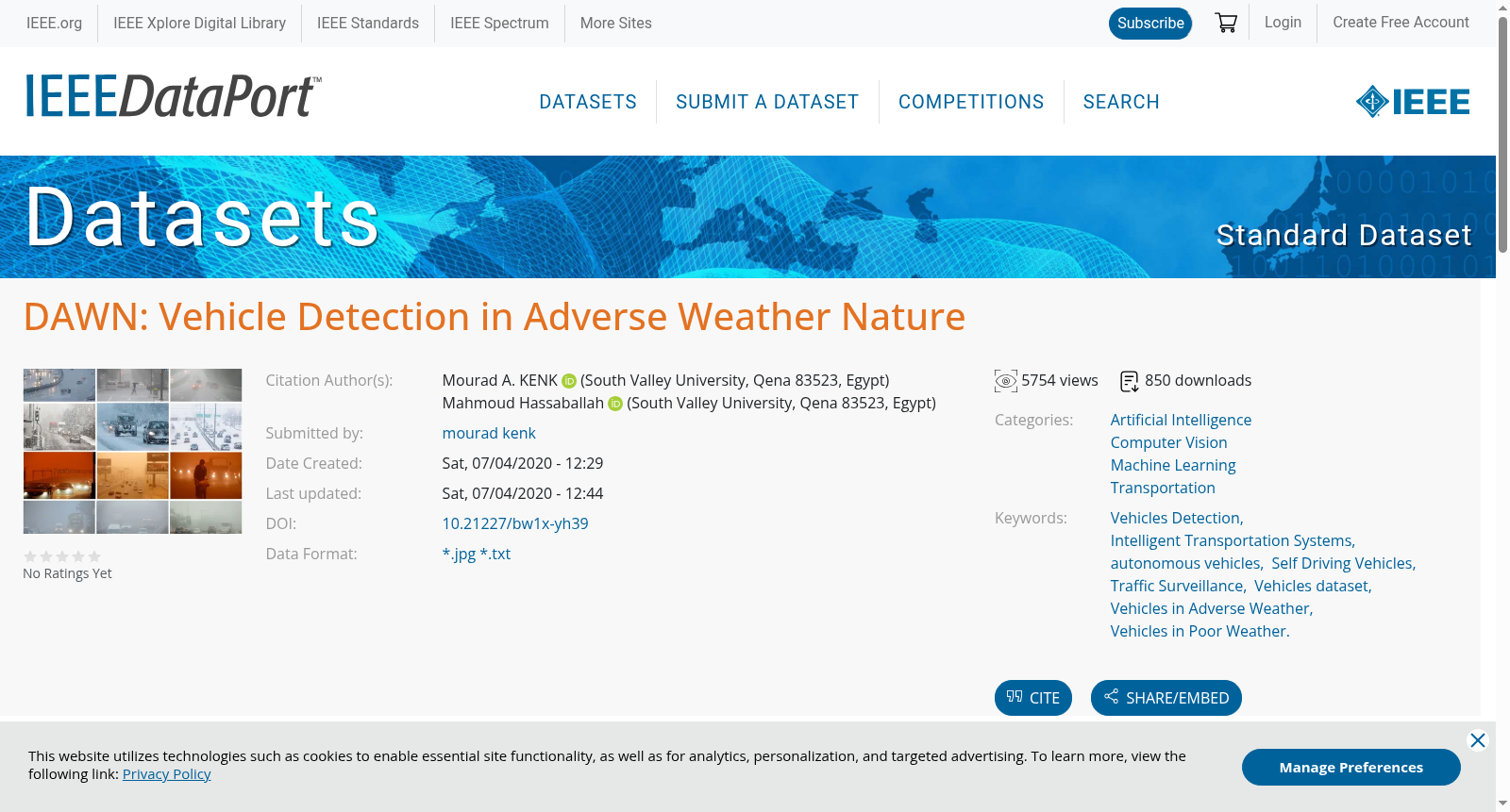
Task: Select the Self Driving Vehicles keyword
Action: tap(1342, 564)
